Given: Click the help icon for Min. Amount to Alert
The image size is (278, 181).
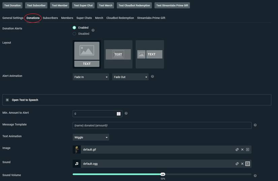Looking at the screenshot, I should [x=126, y=113].
